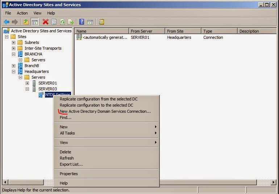Collapse Servers folder under Headquarters
The width and height of the screenshot is (279, 194).
20,77
